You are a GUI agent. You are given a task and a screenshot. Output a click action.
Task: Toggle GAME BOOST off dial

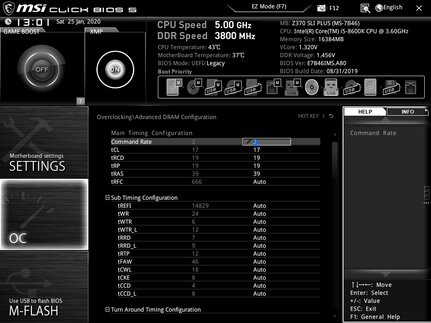coord(42,69)
